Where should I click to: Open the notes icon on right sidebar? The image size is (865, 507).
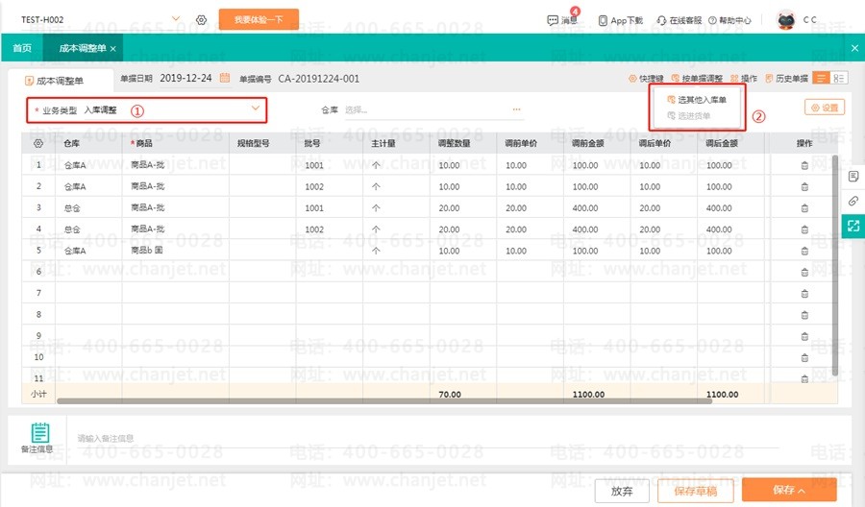[x=853, y=177]
